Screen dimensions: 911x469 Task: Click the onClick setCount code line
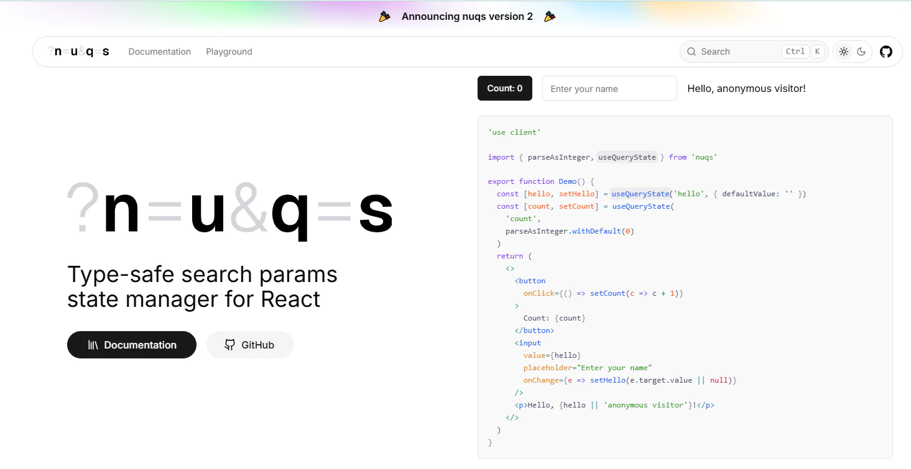pyautogui.click(x=603, y=293)
